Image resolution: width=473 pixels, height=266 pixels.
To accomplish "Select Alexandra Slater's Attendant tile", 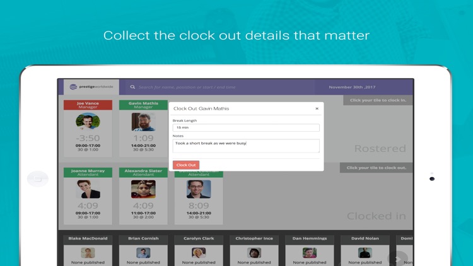I will (143, 196).
